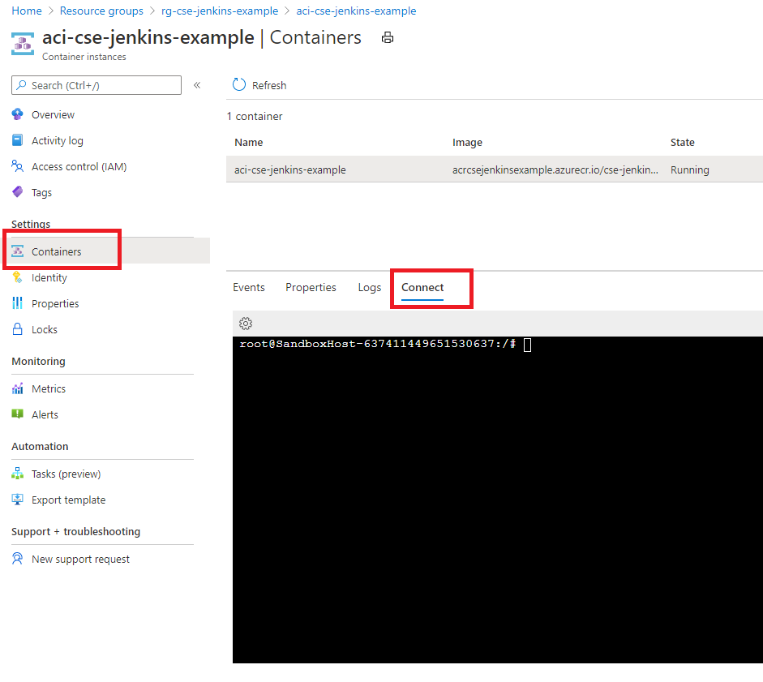Open Overview via its cloud icon
Screen dimensions: 763x682
point(18,114)
